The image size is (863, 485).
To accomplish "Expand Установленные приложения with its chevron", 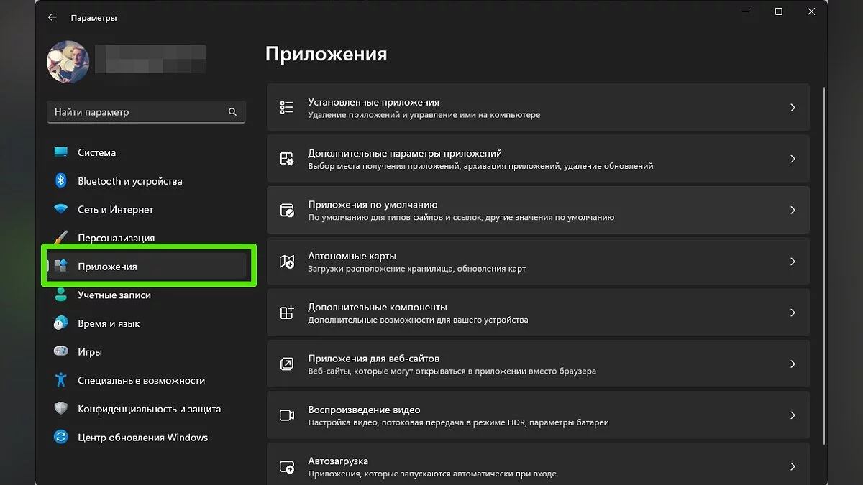I will pyautogui.click(x=793, y=108).
